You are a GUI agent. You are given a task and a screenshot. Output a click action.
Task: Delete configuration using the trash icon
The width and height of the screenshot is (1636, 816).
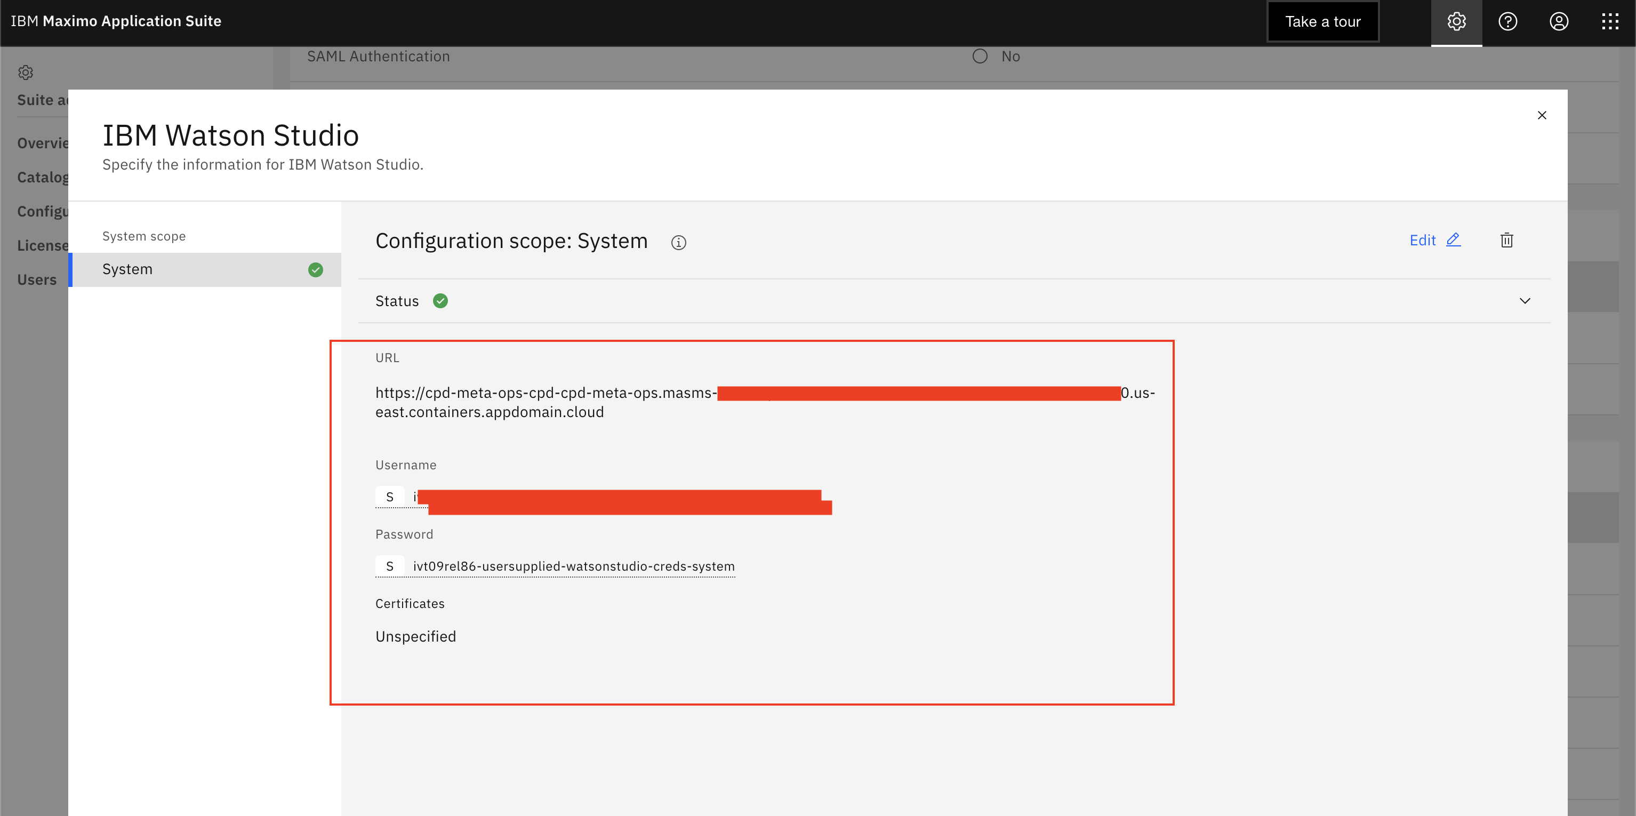pos(1506,240)
